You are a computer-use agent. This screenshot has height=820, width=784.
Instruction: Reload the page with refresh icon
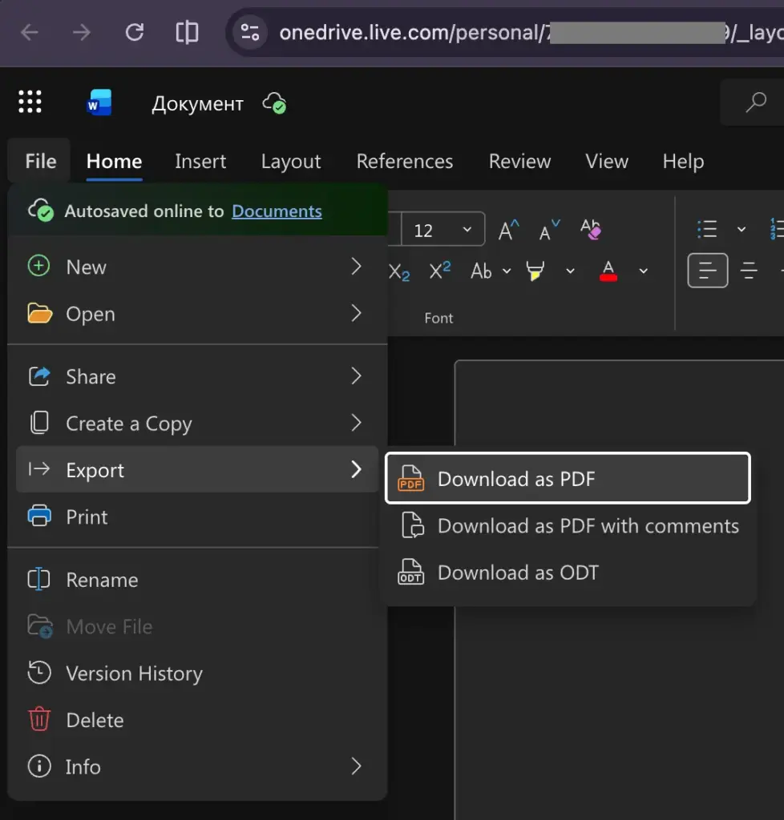(x=135, y=32)
